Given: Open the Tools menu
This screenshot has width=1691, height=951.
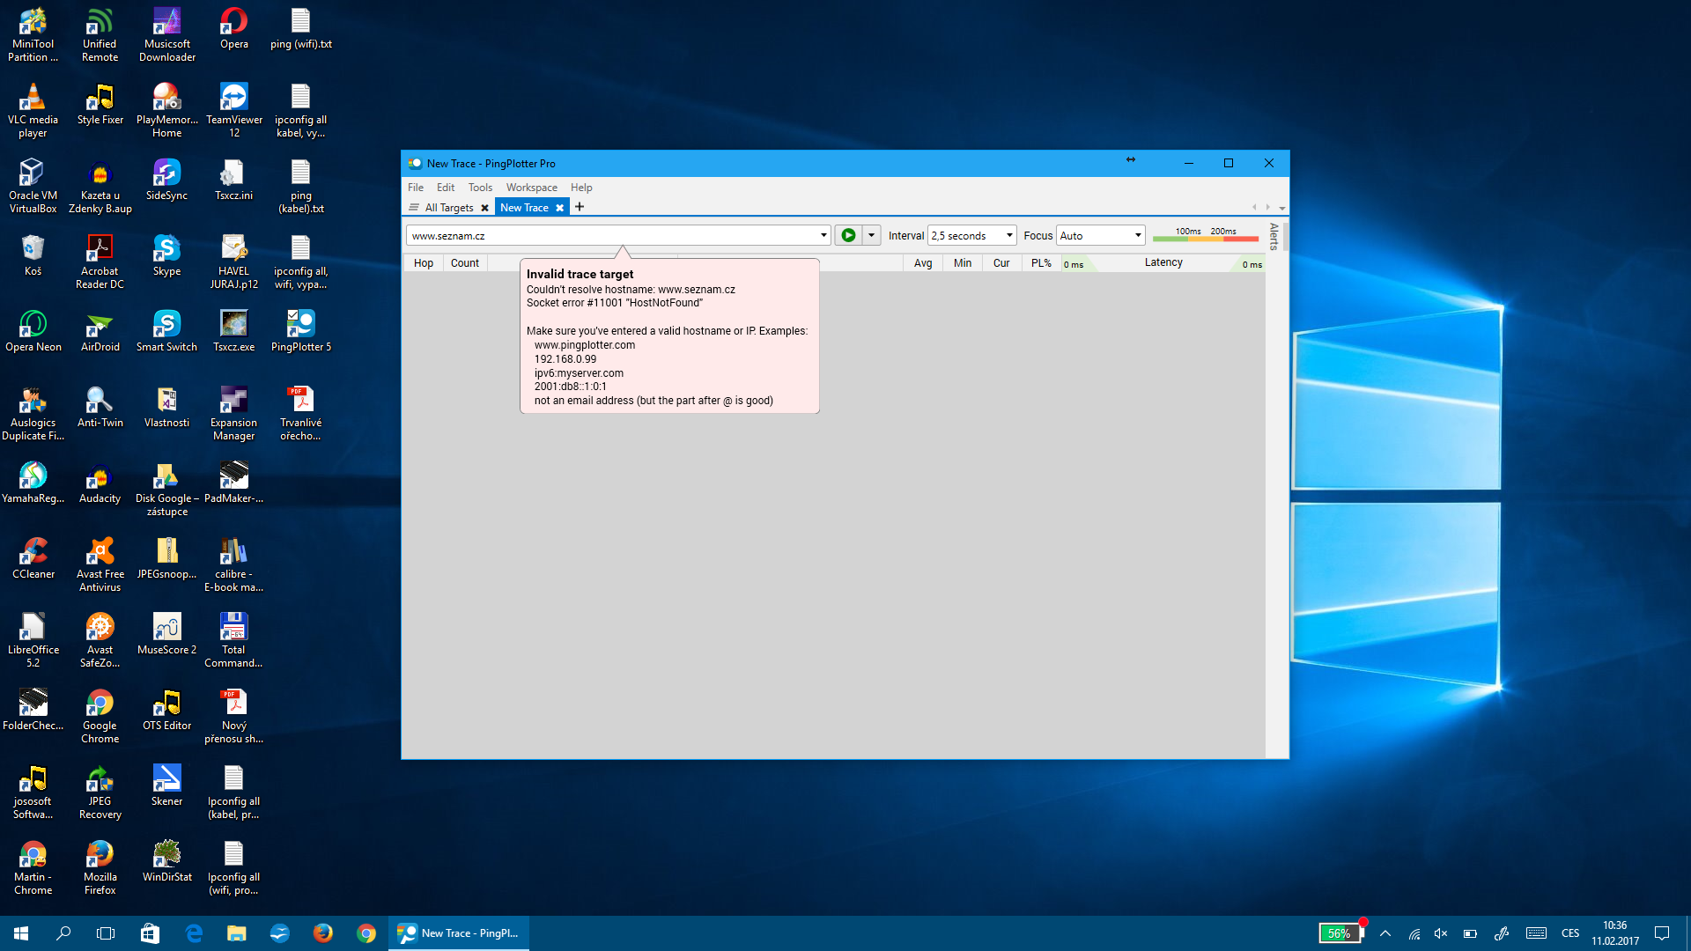Looking at the screenshot, I should [x=480, y=188].
